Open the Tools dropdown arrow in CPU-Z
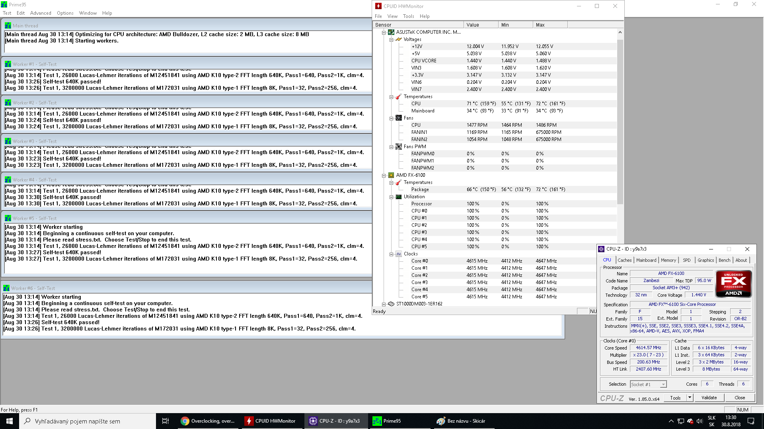The width and height of the screenshot is (764, 429). click(690, 398)
